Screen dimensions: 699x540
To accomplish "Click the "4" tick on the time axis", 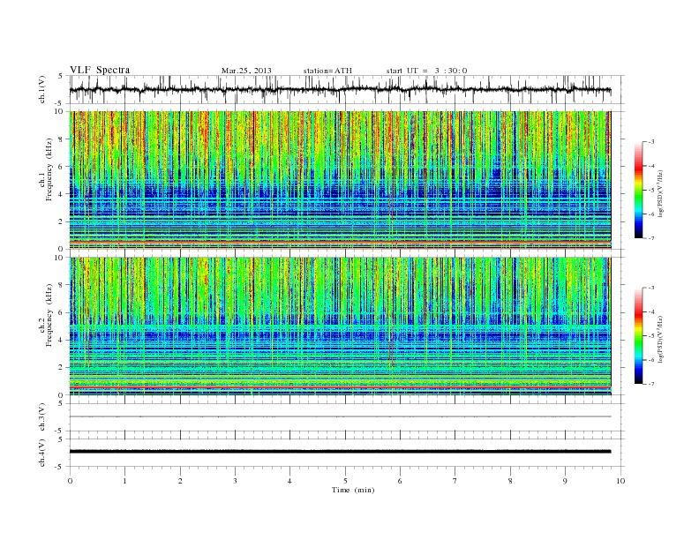I will 290,481.
